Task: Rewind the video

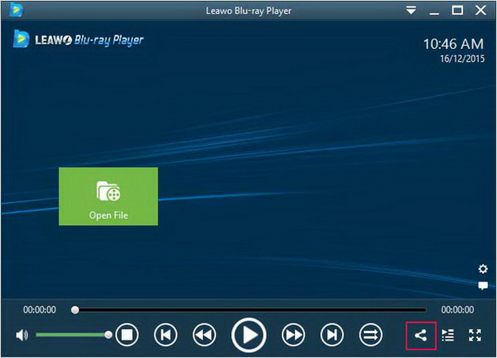Action: (205, 335)
